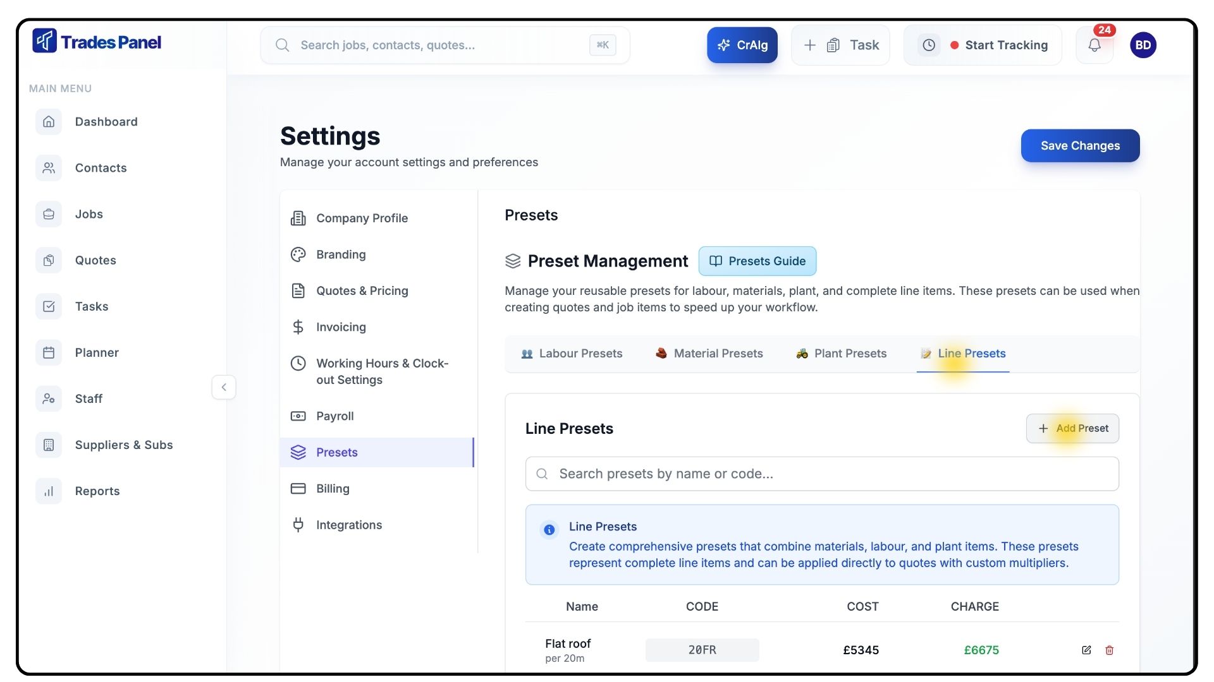Click the clock timer icon

point(929,45)
